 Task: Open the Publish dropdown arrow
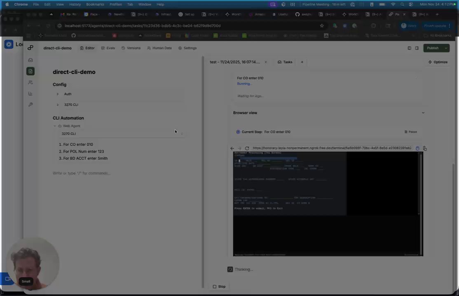pyautogui.click(x=446, y=48)
